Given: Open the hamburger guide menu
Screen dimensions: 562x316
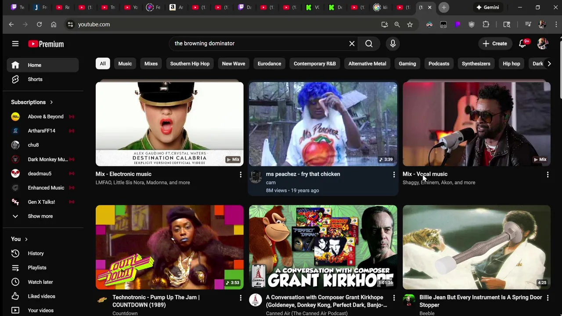Looking at the screenshot, I should pyautogui.click(x=15, y=43).
